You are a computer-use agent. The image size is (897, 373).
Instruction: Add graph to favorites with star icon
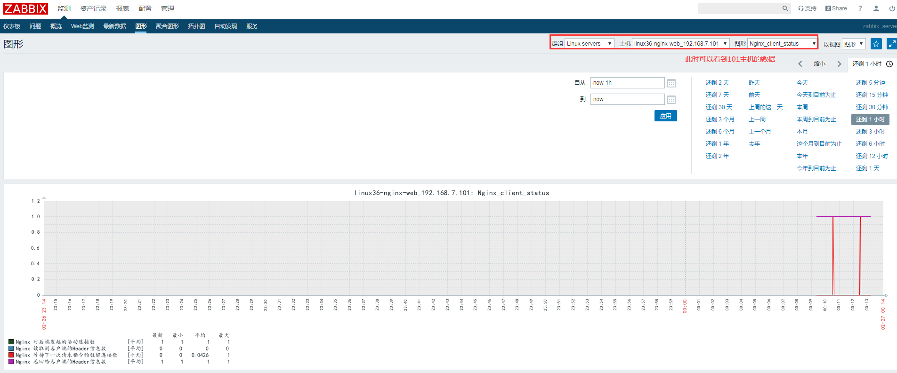(x=876, y=44)
